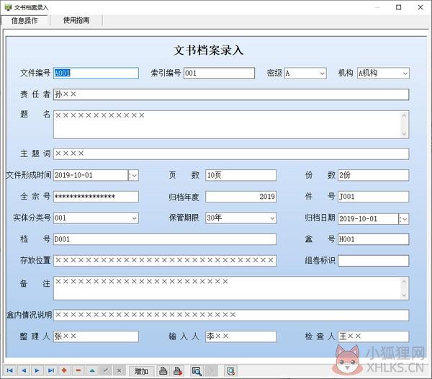Click the 增加 button
This screenshot has width=432, height=379.
pos(141,371)
